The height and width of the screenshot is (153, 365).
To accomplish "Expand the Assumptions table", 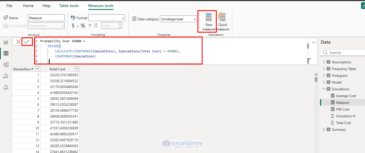I will [324, 62].
